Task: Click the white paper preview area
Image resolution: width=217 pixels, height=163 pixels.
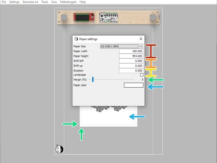Action: [108, 116]
